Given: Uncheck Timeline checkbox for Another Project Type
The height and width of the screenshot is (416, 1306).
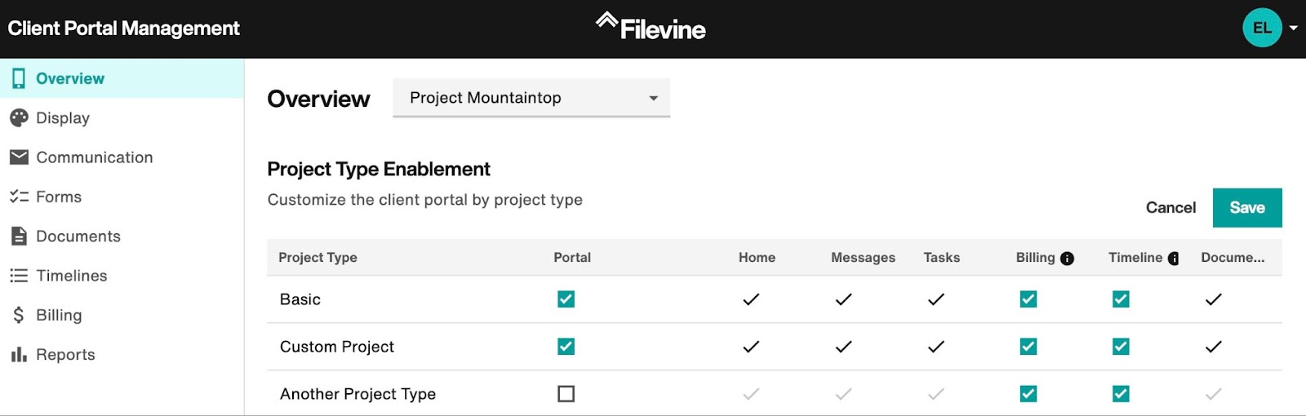Looking at the screenshot, I should (1121, 394).
